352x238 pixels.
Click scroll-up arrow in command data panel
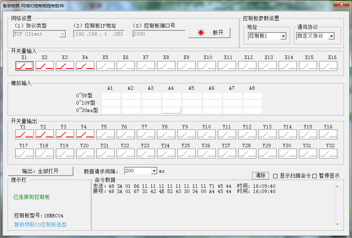[337, 186]
